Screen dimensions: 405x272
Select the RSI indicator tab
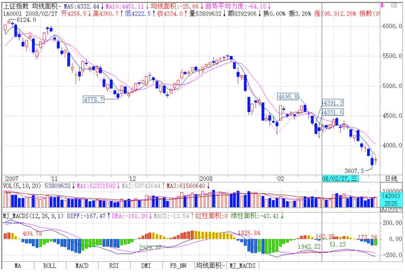(114, 266)
